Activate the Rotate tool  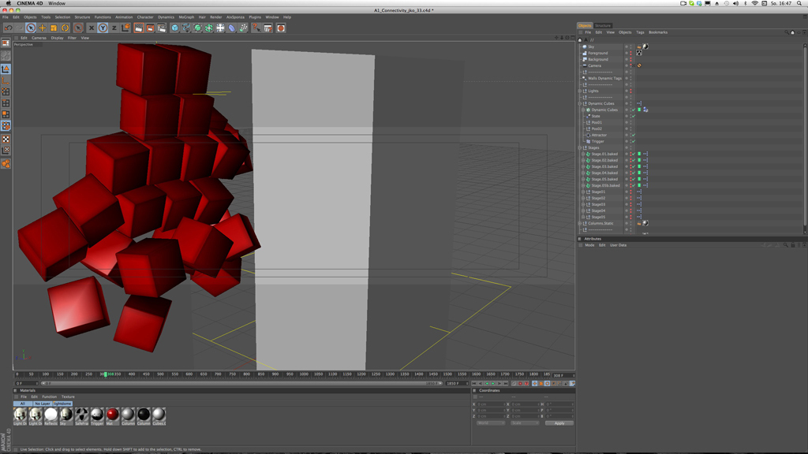pos(65,28)
